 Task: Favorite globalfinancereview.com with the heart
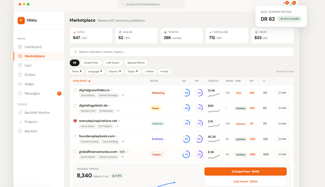[x=75, y=152]
